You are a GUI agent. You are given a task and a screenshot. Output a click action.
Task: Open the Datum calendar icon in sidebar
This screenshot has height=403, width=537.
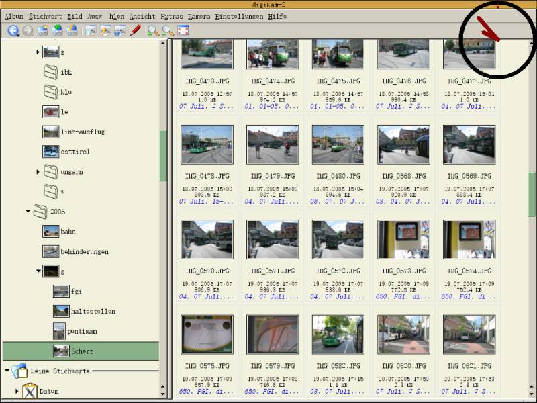point(30,390)
